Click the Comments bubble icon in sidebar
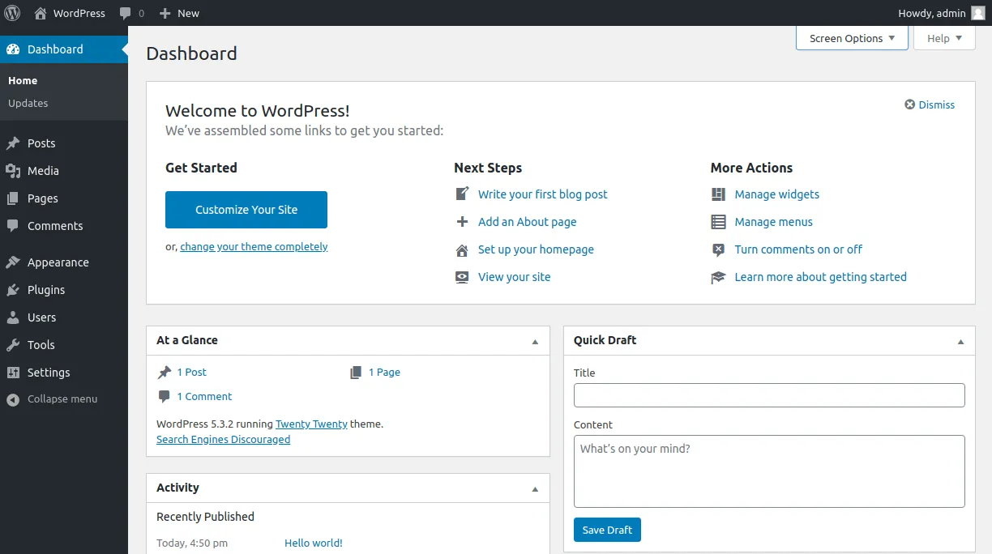Image resolution: width=992 pixels, height=554 pixels. click(13, 226)
